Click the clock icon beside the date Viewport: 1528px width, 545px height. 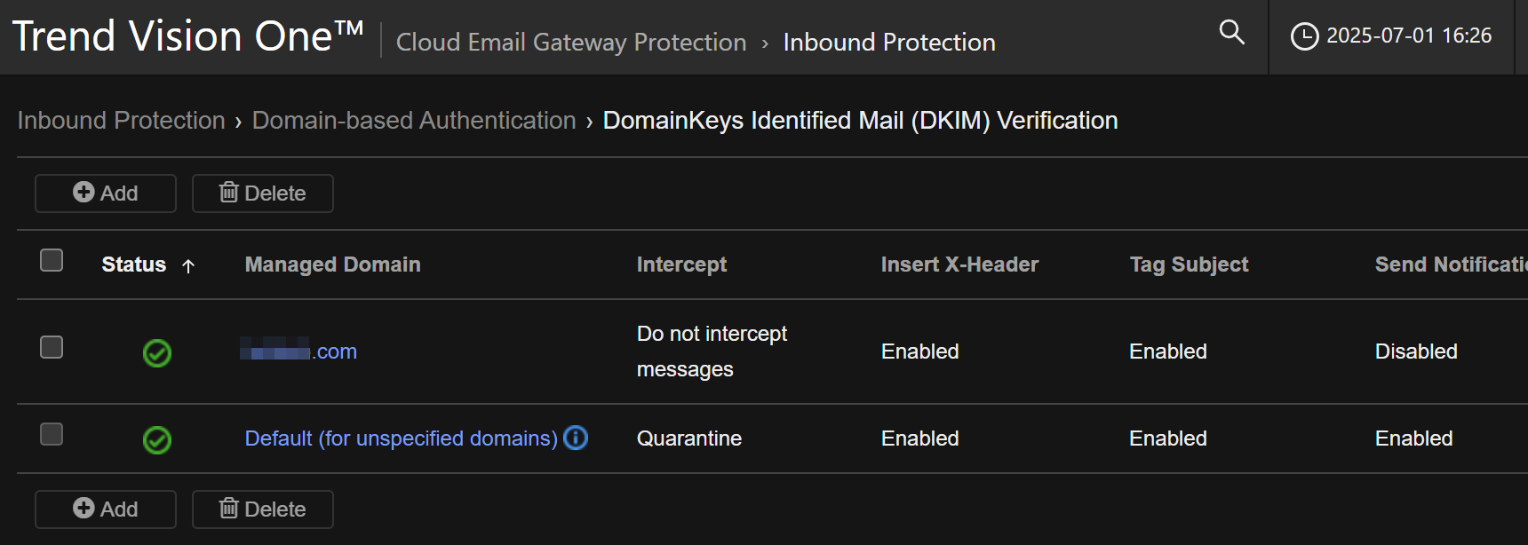pyautogui.click(x=1303, y=36)
